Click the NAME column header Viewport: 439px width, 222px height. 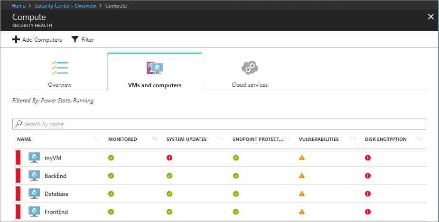24,139
